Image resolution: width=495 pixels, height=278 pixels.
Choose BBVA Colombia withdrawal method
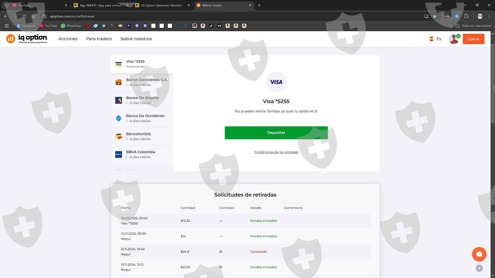pyautogui.click(x=142, y=154)
